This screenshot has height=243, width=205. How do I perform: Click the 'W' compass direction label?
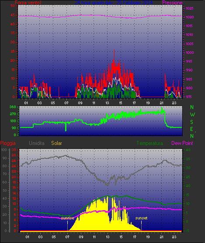(192, 115)
